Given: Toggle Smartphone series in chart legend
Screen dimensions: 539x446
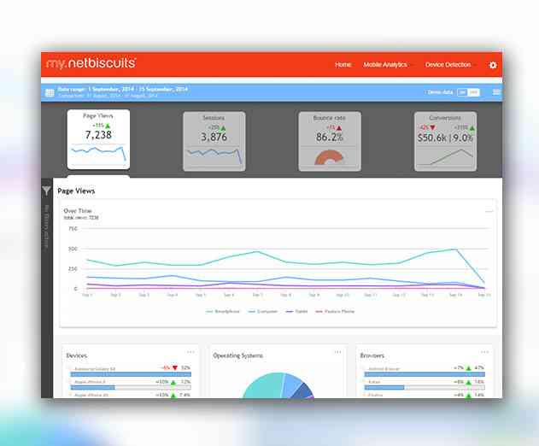Looking at the screenshot, I should tap(222, 311).
